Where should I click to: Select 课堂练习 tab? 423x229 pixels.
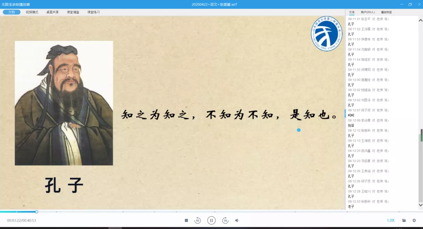pyautogui.click(x=93, y=12)
